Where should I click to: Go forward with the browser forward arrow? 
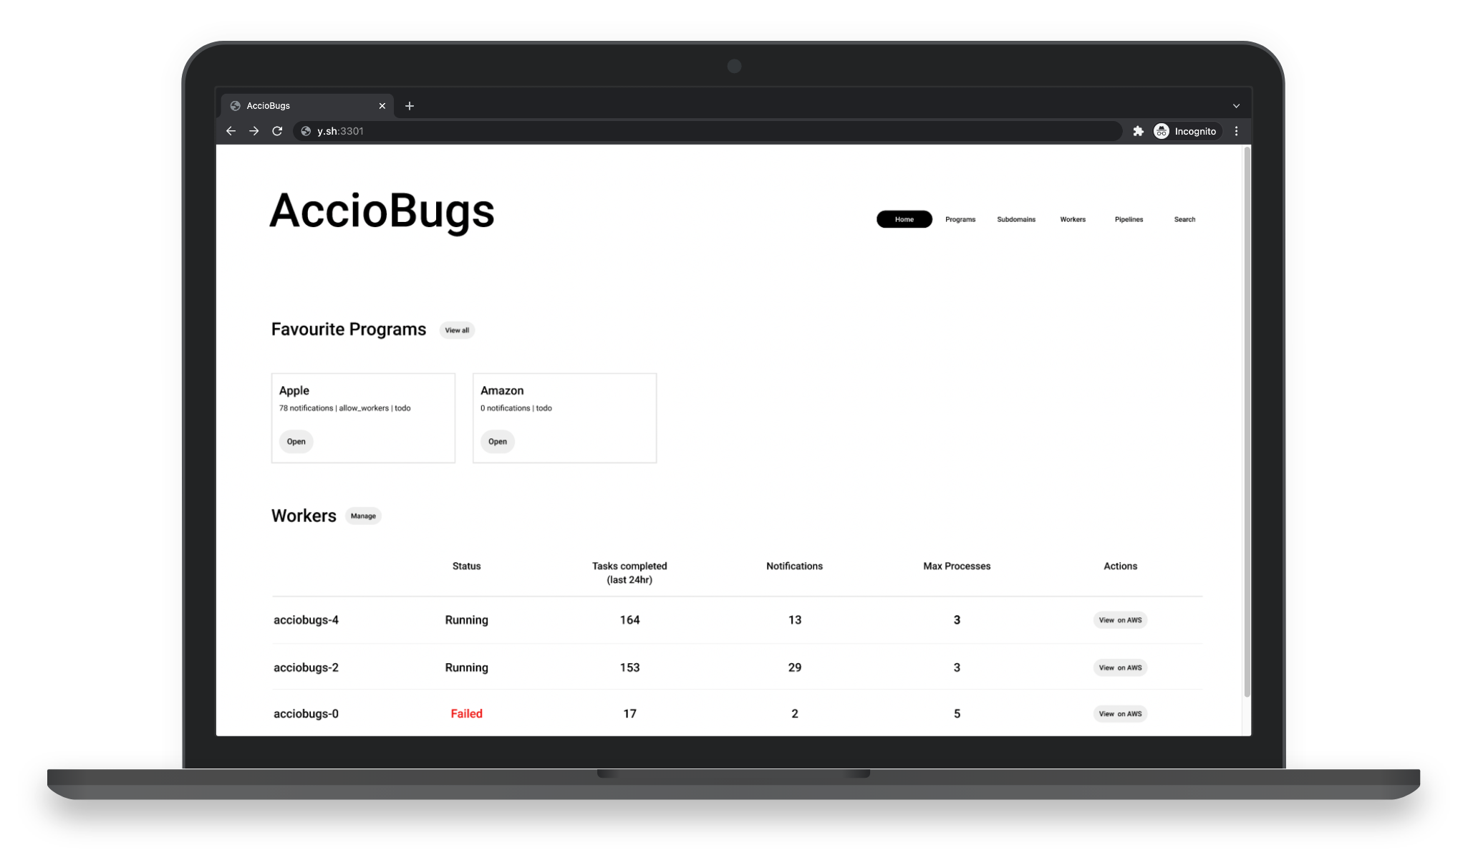(253, 131)
